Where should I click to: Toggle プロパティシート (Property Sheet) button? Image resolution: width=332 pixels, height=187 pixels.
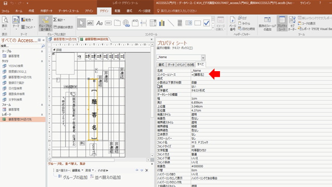click(282, 23)
